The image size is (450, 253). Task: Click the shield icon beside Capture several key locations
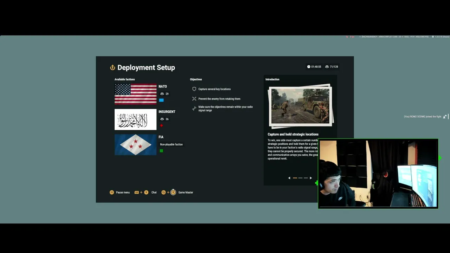[194, 89]
